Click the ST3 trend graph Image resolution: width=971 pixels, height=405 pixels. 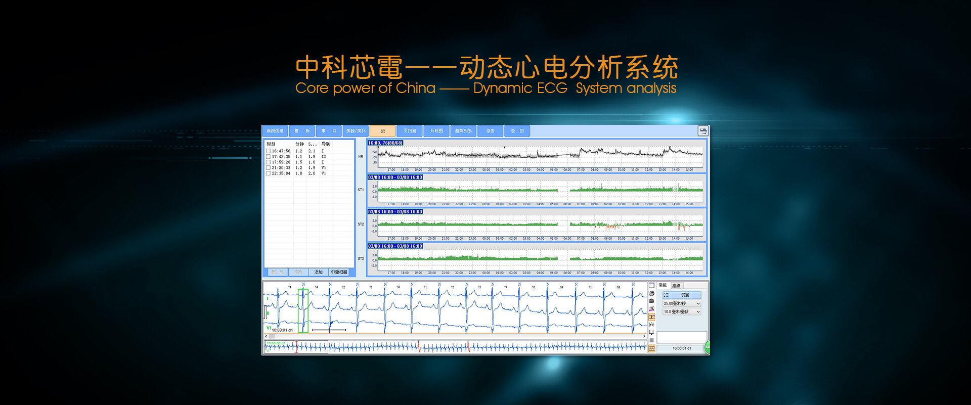540,260
